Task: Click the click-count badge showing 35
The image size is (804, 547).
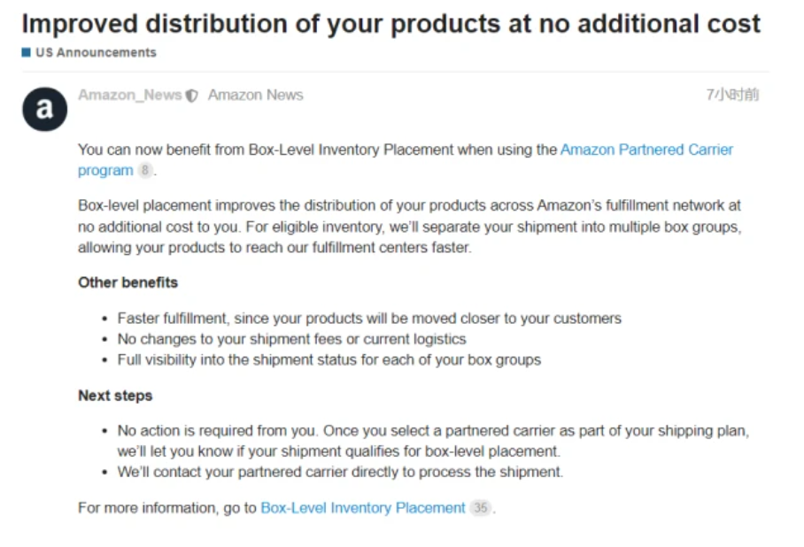Action: pos(481,508)
